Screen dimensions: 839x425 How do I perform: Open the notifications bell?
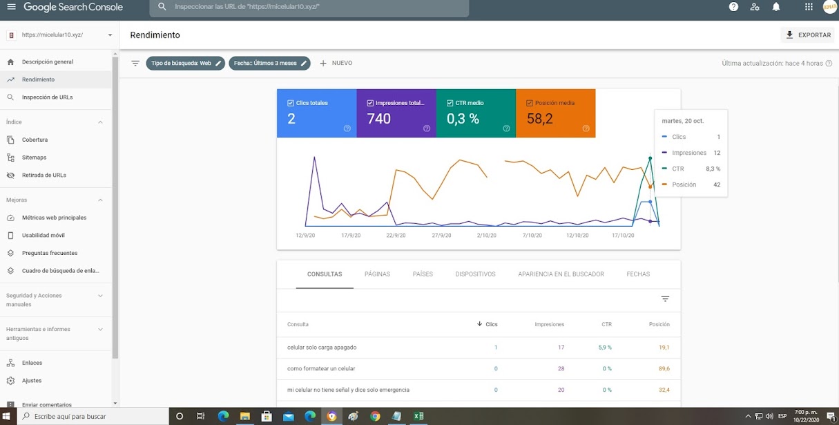click(776, 7)
